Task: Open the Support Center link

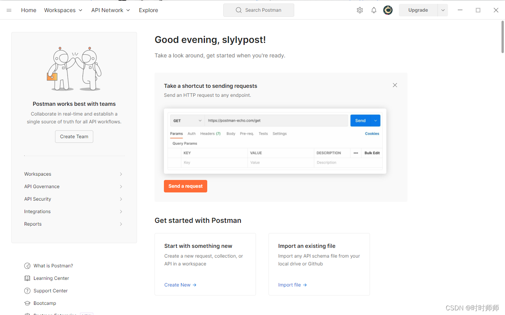Action: (x=50, y=291)
